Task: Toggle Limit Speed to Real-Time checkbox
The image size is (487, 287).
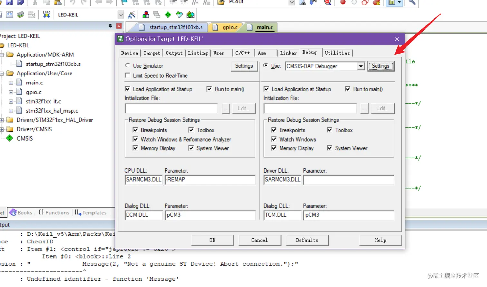Action: [x=128, y=75]
